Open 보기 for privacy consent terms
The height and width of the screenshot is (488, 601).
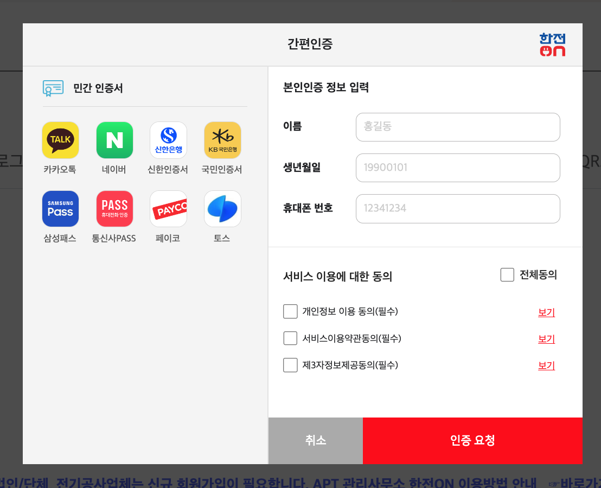click(546, 312)
